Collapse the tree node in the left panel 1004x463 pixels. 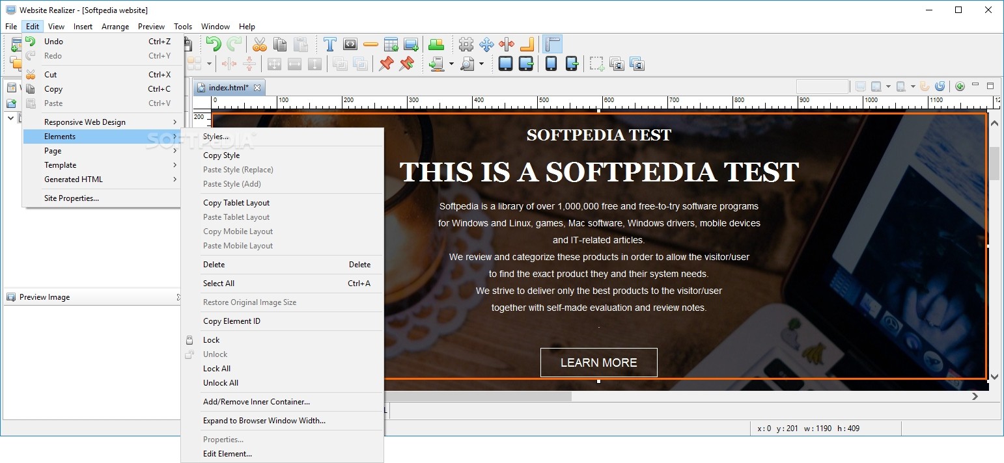[10, 118]
